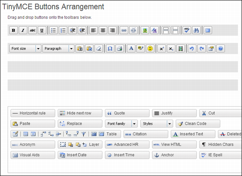This screenshot has height=176, width=242.
Task: Select the align right icon
Action: 113,30
